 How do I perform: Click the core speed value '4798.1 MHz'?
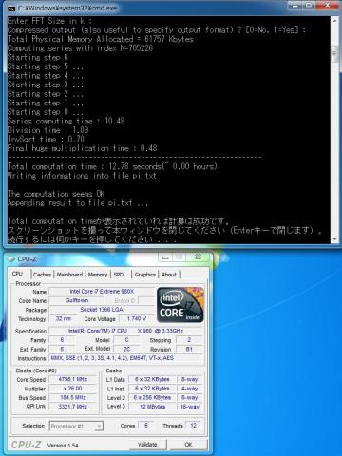pos(73,379)
